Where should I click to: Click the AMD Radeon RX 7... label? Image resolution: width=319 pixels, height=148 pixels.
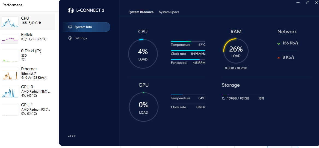tap(36, 109)
